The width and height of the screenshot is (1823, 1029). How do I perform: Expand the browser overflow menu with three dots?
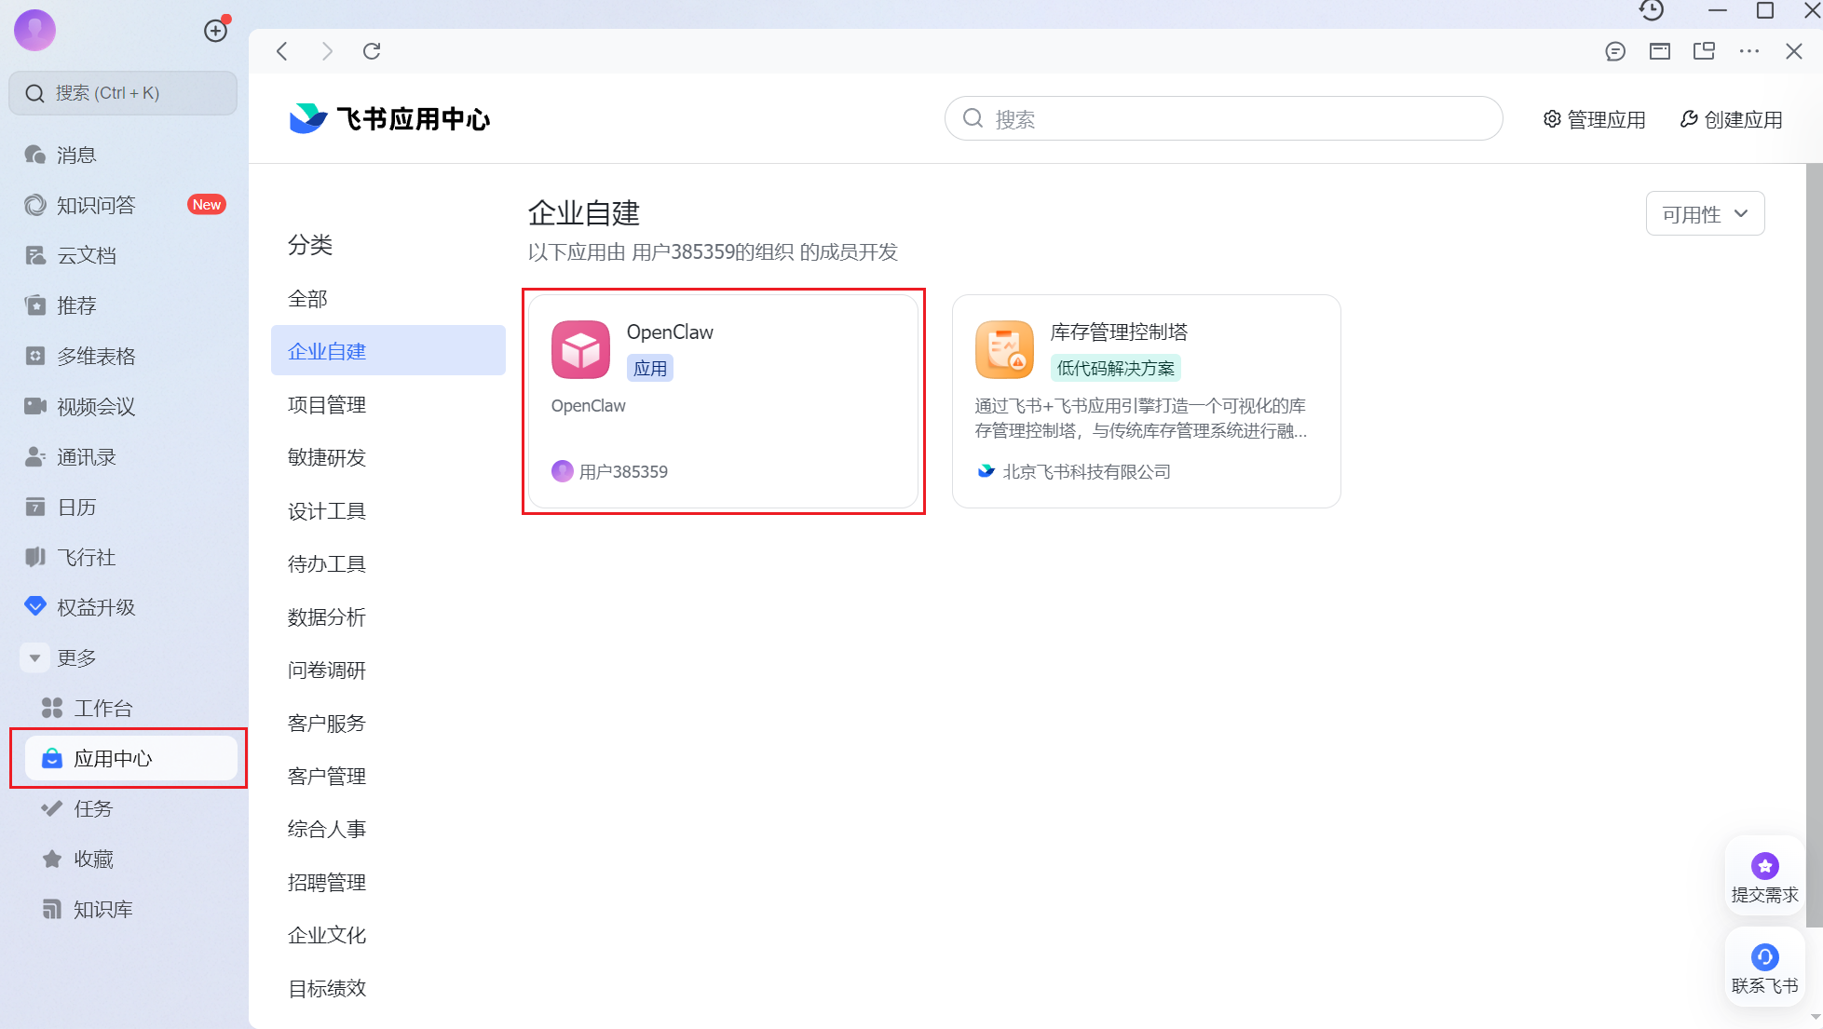(x=1748, y=51)
